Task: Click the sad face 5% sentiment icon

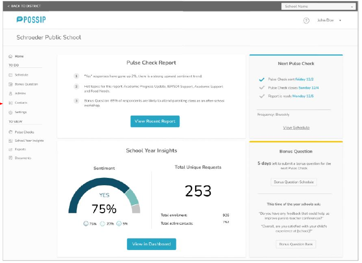Action: (119, 224)
